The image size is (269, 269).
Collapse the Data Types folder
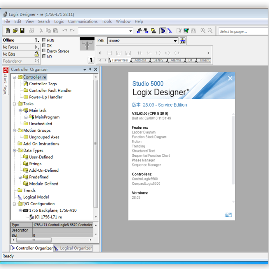[14, 150]
